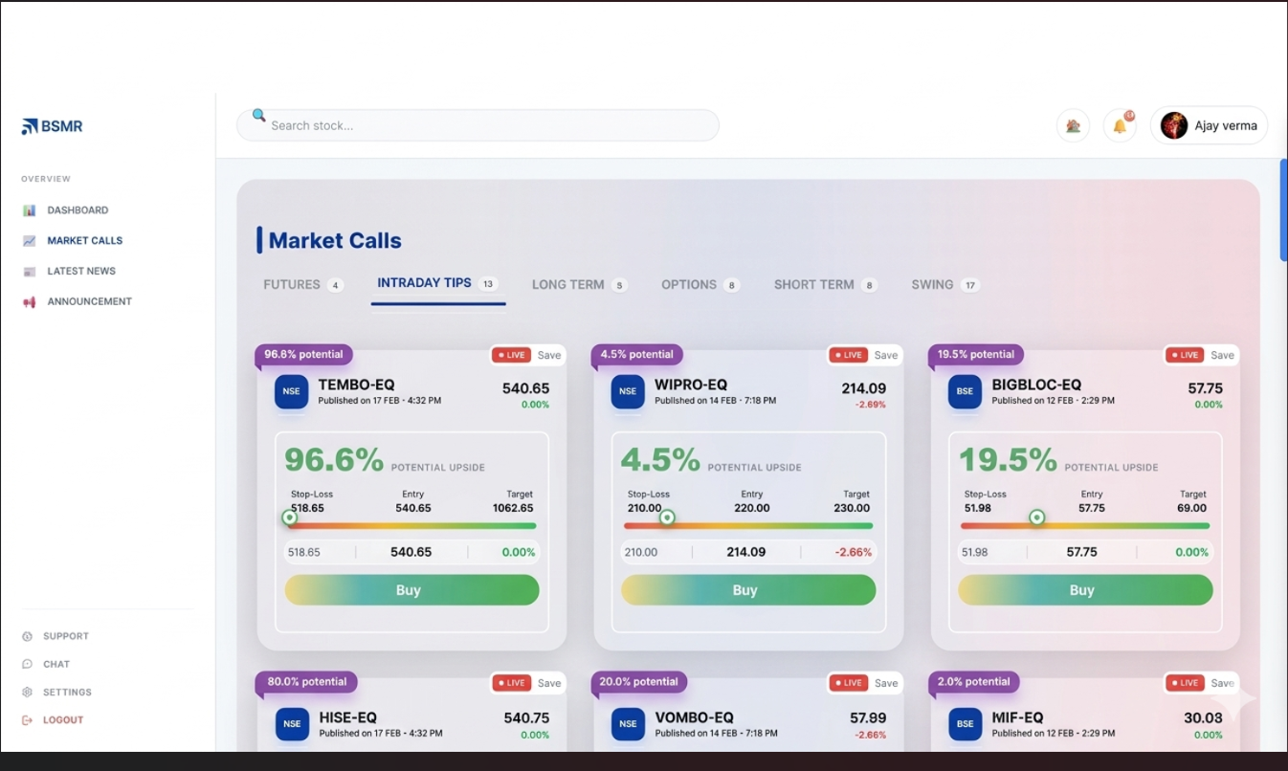This screenshot has width=1288, height=771.
Task: Switch to the Futures tab
Action: tap(292, 284)
